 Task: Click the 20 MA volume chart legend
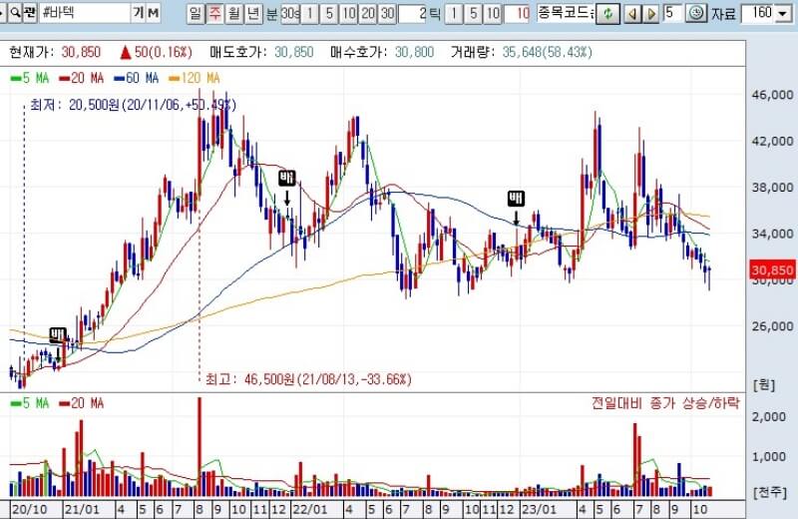tap(82, 403)
